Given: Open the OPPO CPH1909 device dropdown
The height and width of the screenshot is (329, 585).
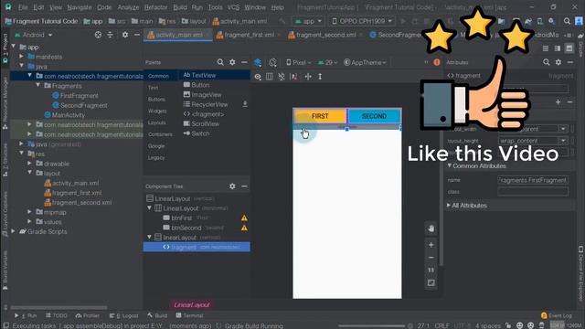Looking at the screenshot, I should [x=362, y=21].
